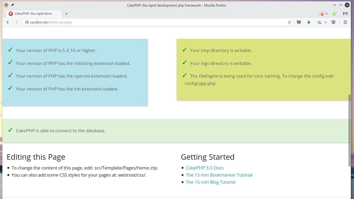Screen dimensions: 354x199
Task: Click the Pocket save icon
Action: point(299,22)
